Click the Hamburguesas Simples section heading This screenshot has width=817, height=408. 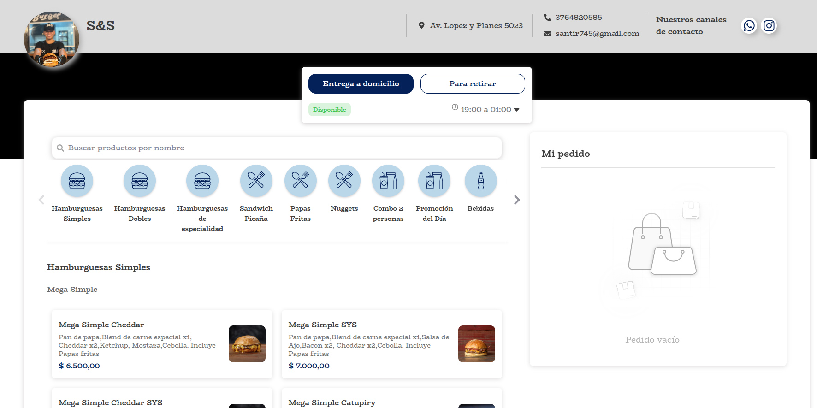[99, 267]
